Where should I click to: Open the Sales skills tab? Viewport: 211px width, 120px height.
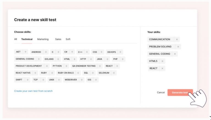point(58,39)
